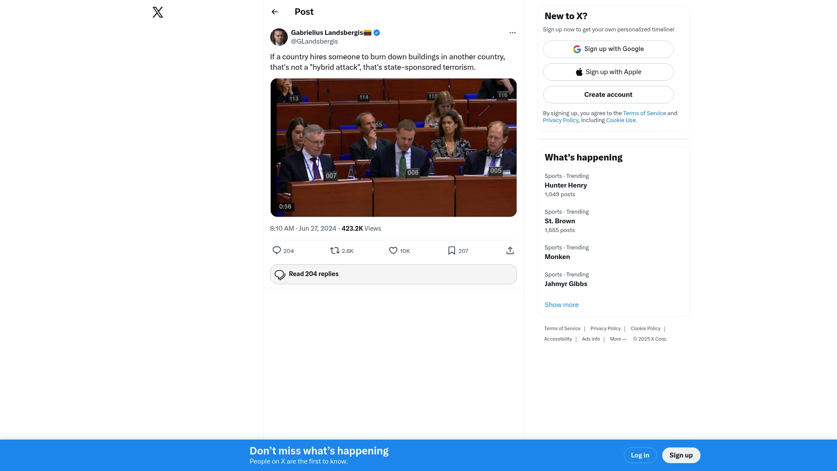The height and width of the screenshot is (471, 837).
Task: Open footer More options menu
Action: coord(618,339)
